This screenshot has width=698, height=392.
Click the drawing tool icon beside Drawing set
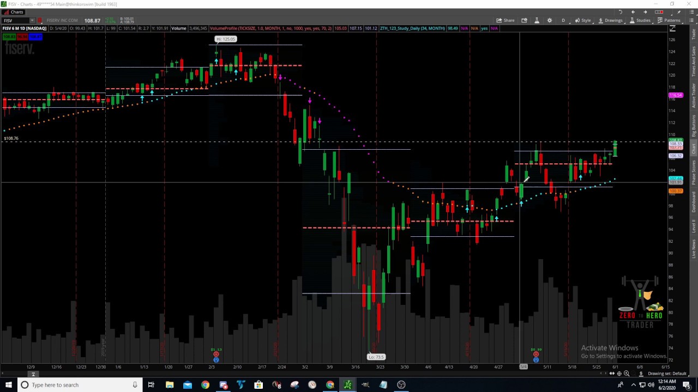pos(641,373)
